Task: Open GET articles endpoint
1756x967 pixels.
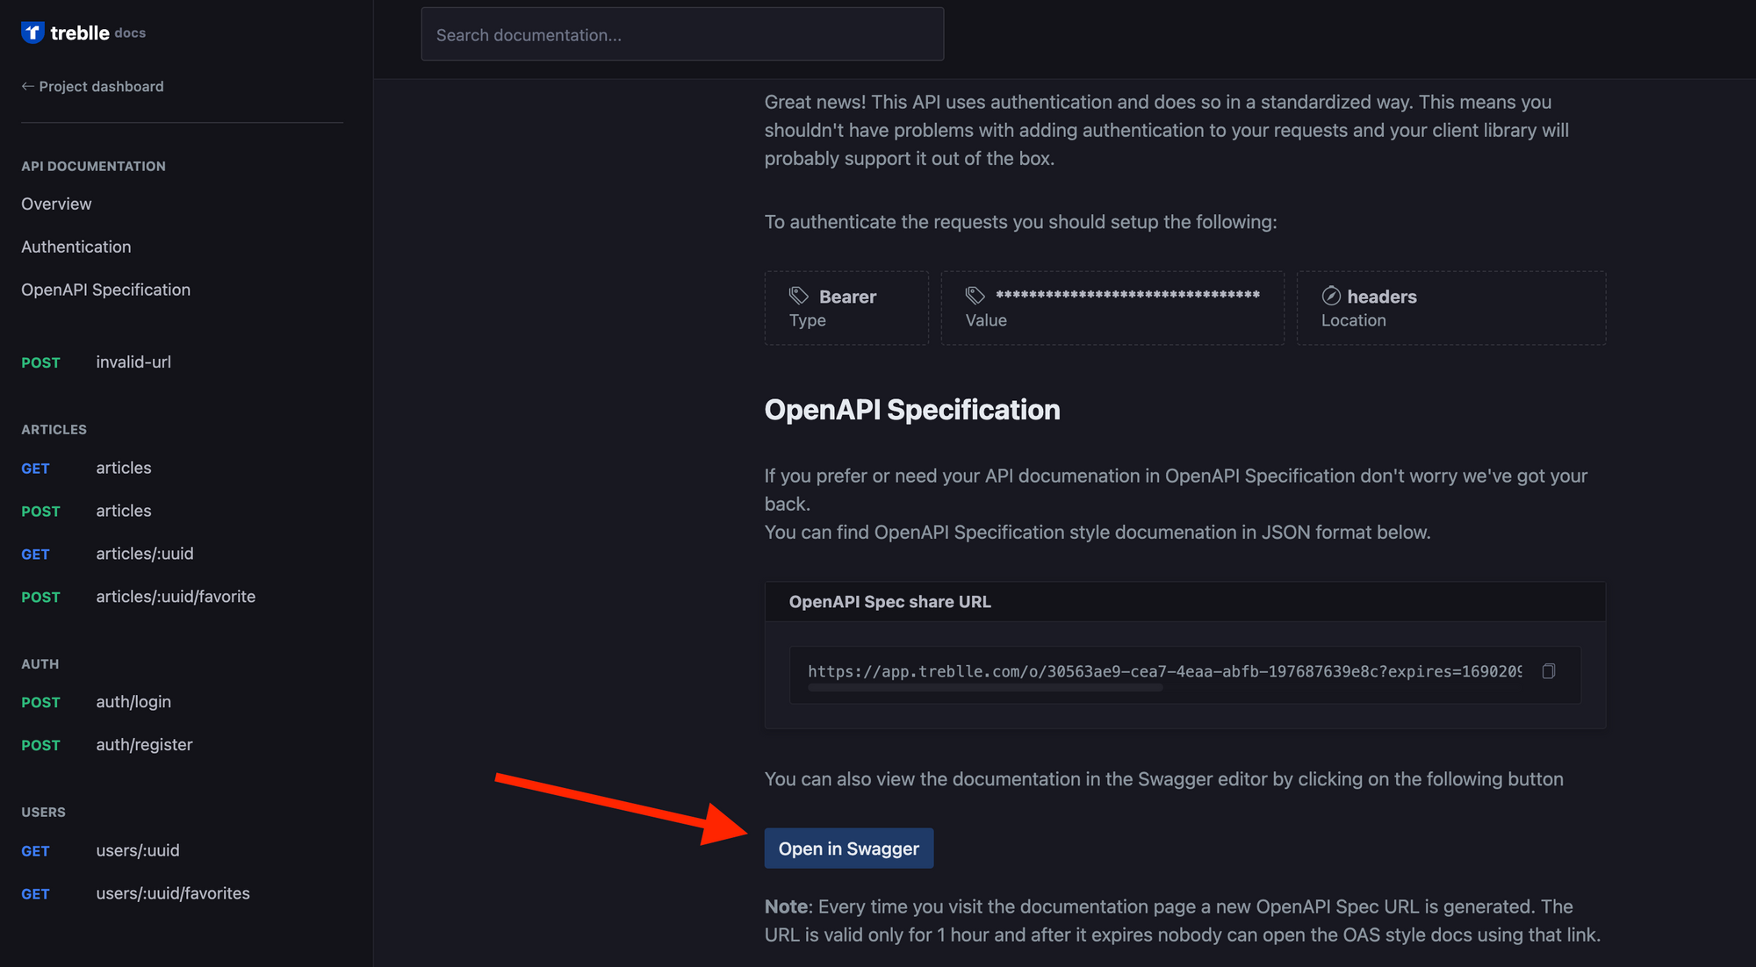Action: tap(87, 468)
